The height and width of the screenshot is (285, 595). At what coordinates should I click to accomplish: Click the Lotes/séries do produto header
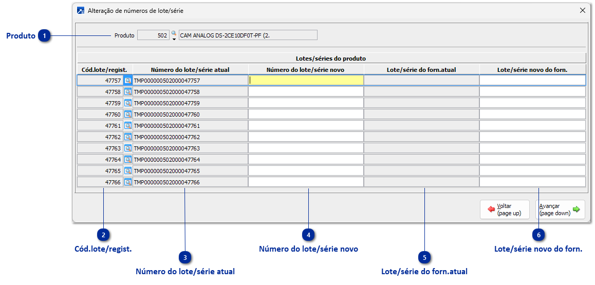[330, 59]
